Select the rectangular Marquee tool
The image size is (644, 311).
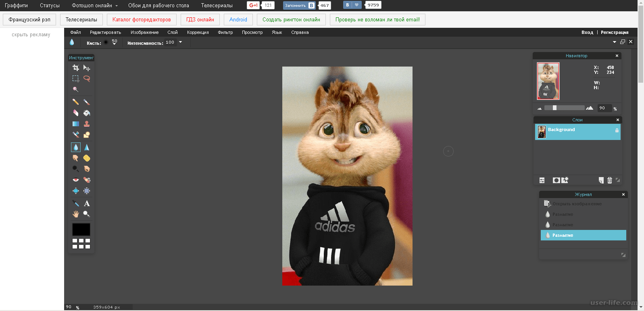click(x=76, y=79)
